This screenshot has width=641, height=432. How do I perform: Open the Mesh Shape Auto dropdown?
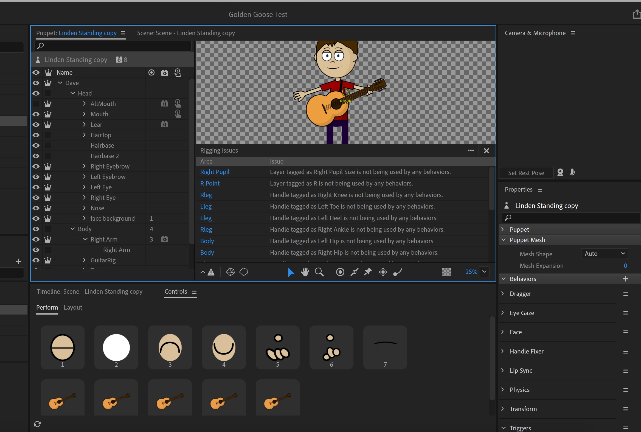coord(604,254)
